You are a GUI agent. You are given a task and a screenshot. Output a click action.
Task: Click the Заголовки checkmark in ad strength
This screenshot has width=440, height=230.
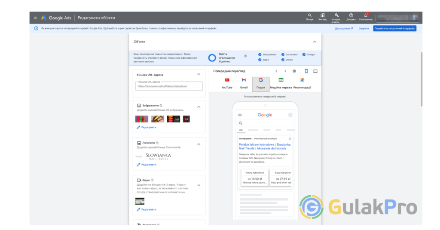[283, 54]
